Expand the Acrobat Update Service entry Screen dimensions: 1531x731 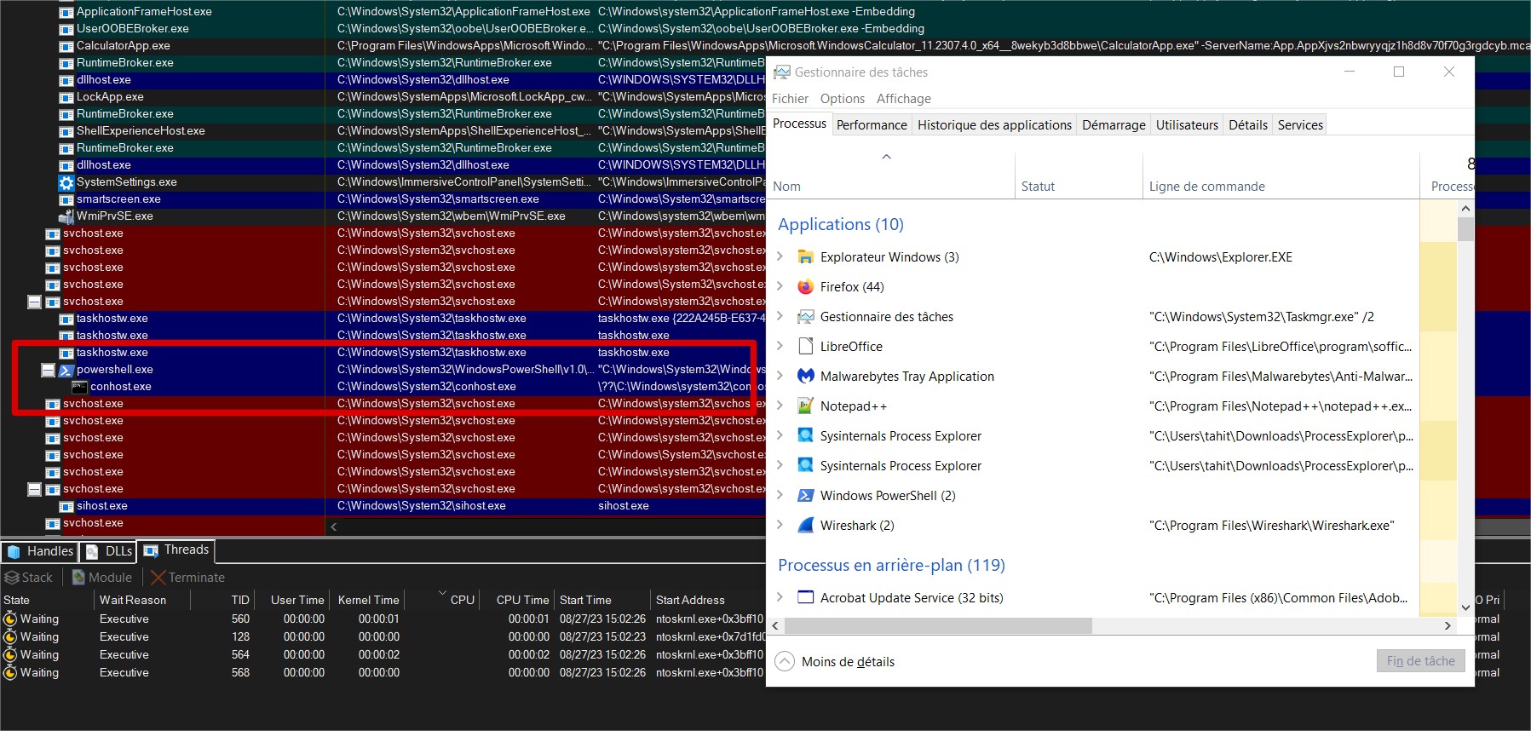[x=780, y=597]
